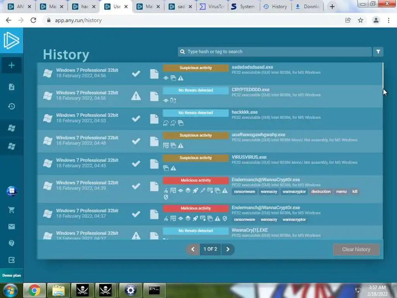Image resolution: width=397 pixels, height=298 pixels.
Task: Go to the next history page
Action: (x=228, y=249)
